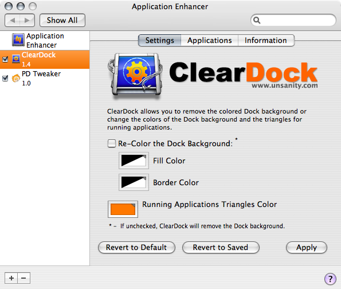Click the Apply button
This screenshot has width=341, height=289.
tap(307, 248)
